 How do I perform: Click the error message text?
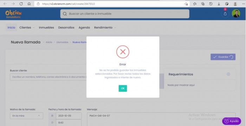click(x=123, y=74)
